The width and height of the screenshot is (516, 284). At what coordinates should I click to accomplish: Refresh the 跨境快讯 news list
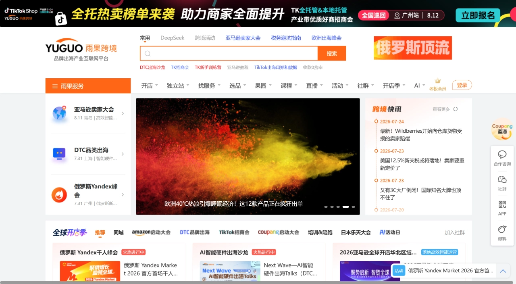456,109
